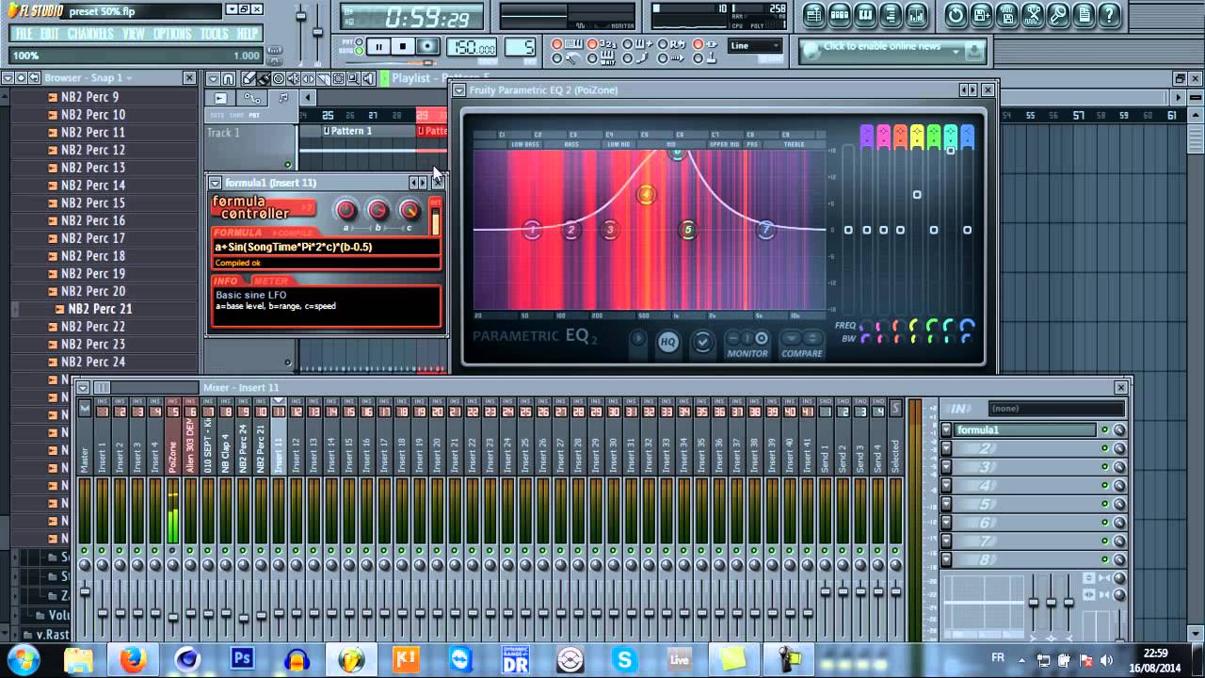The height and width of the screenshot is (678, 1205).
Task: Pause playback with the pause button
Action: coord(378,47)
